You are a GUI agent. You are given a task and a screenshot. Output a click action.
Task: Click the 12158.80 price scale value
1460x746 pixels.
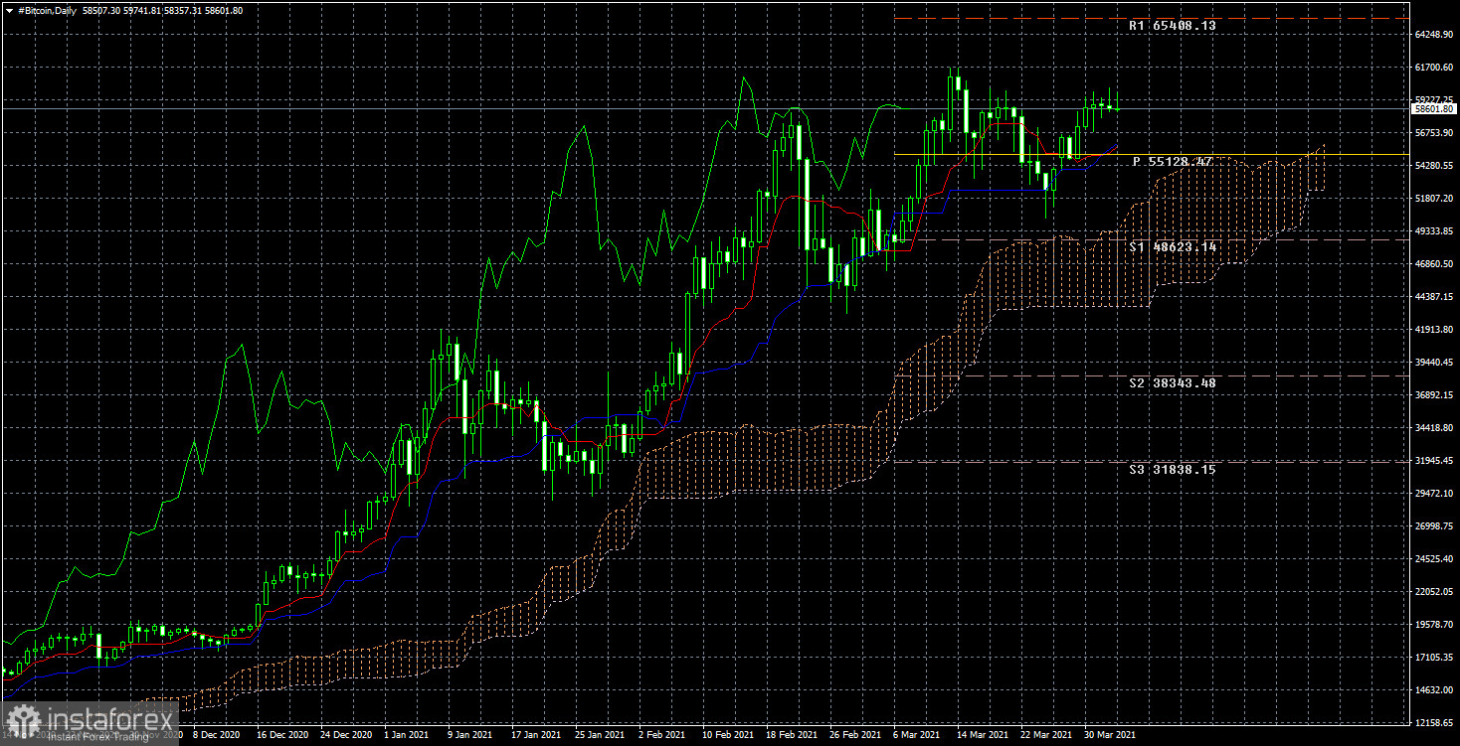click(1433, 722)
